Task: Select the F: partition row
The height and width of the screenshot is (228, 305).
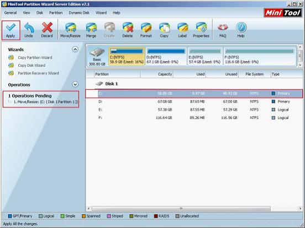Action: click(194, 118)
